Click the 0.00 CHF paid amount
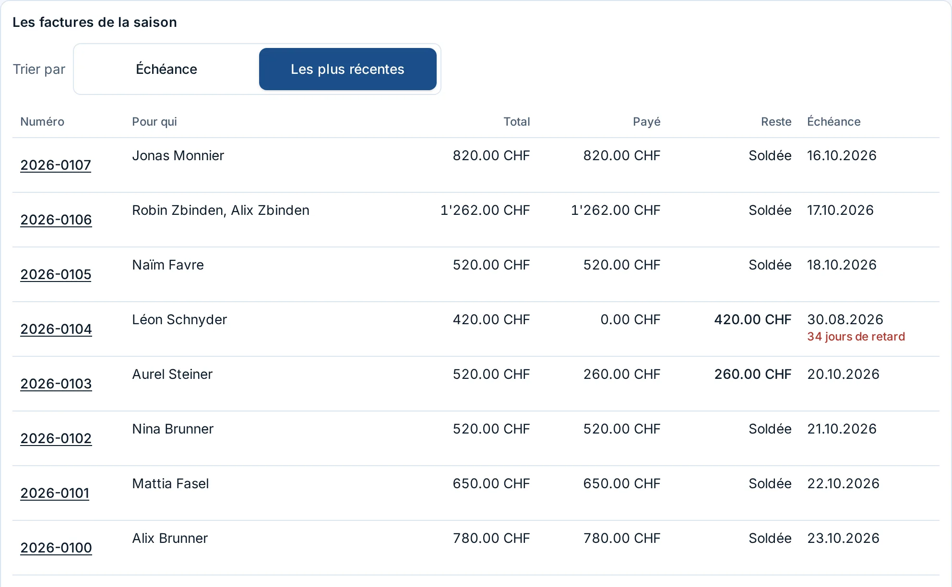The width and height of the screenshot is (952, 587). (631, 319)
